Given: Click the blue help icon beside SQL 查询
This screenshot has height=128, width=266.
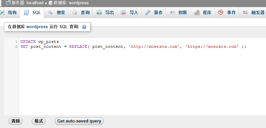Looking at the screenshot, I should point(84,27).
